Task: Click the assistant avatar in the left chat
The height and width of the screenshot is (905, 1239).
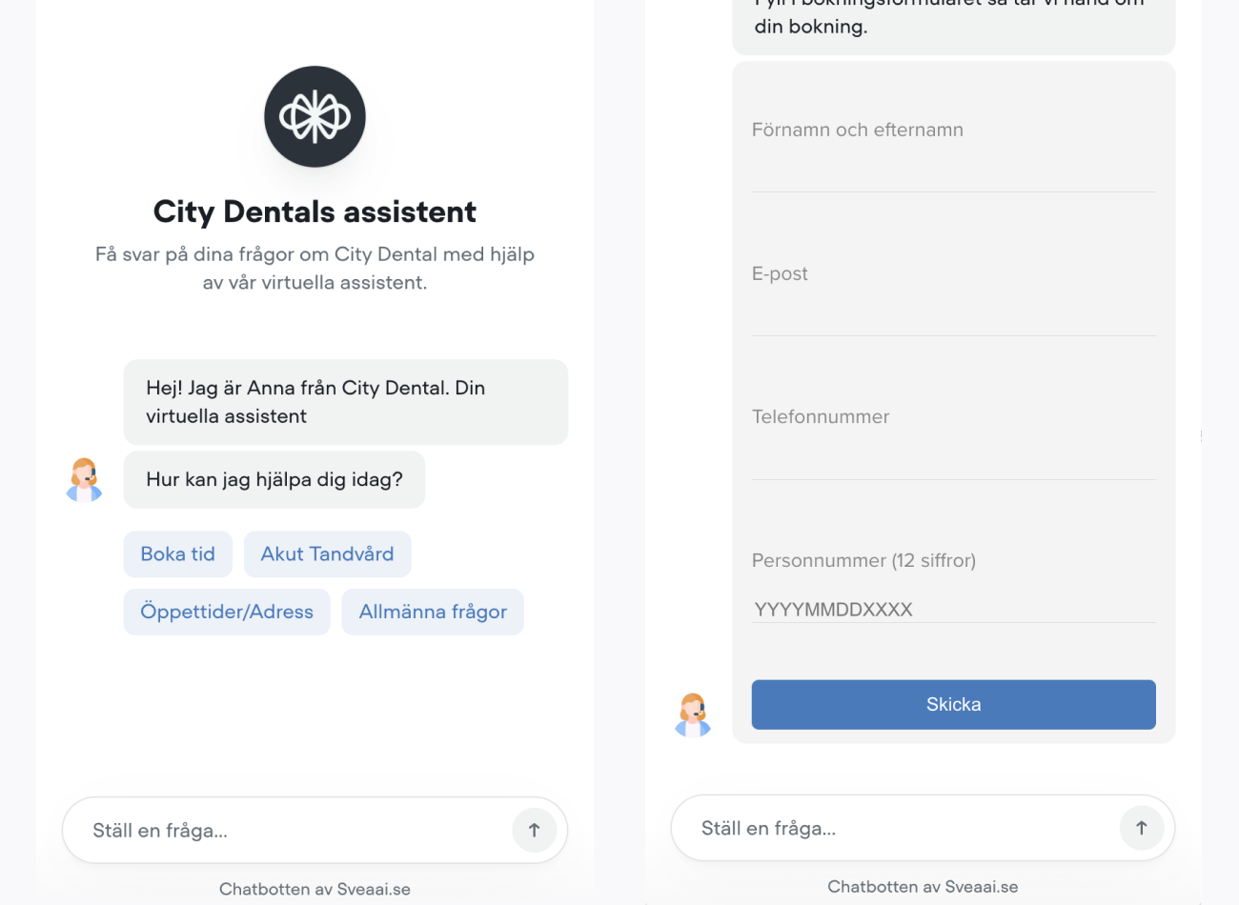Action: 84,479
